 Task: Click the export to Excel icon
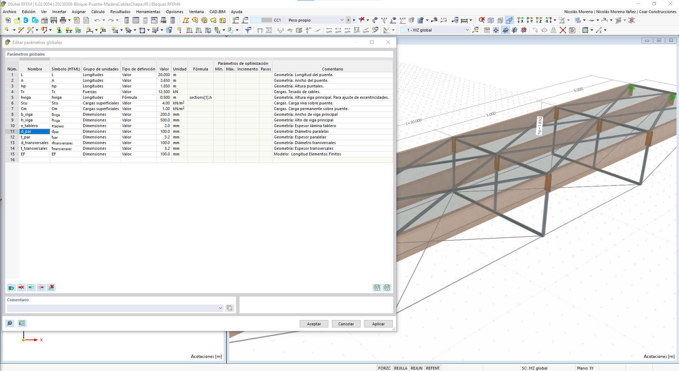click(x=377, y=287)
